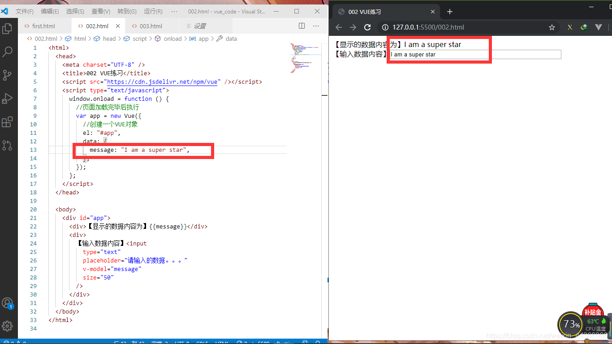Click the yellow X browser extension
The image size is (612, 344).
(x=570, y=27)
